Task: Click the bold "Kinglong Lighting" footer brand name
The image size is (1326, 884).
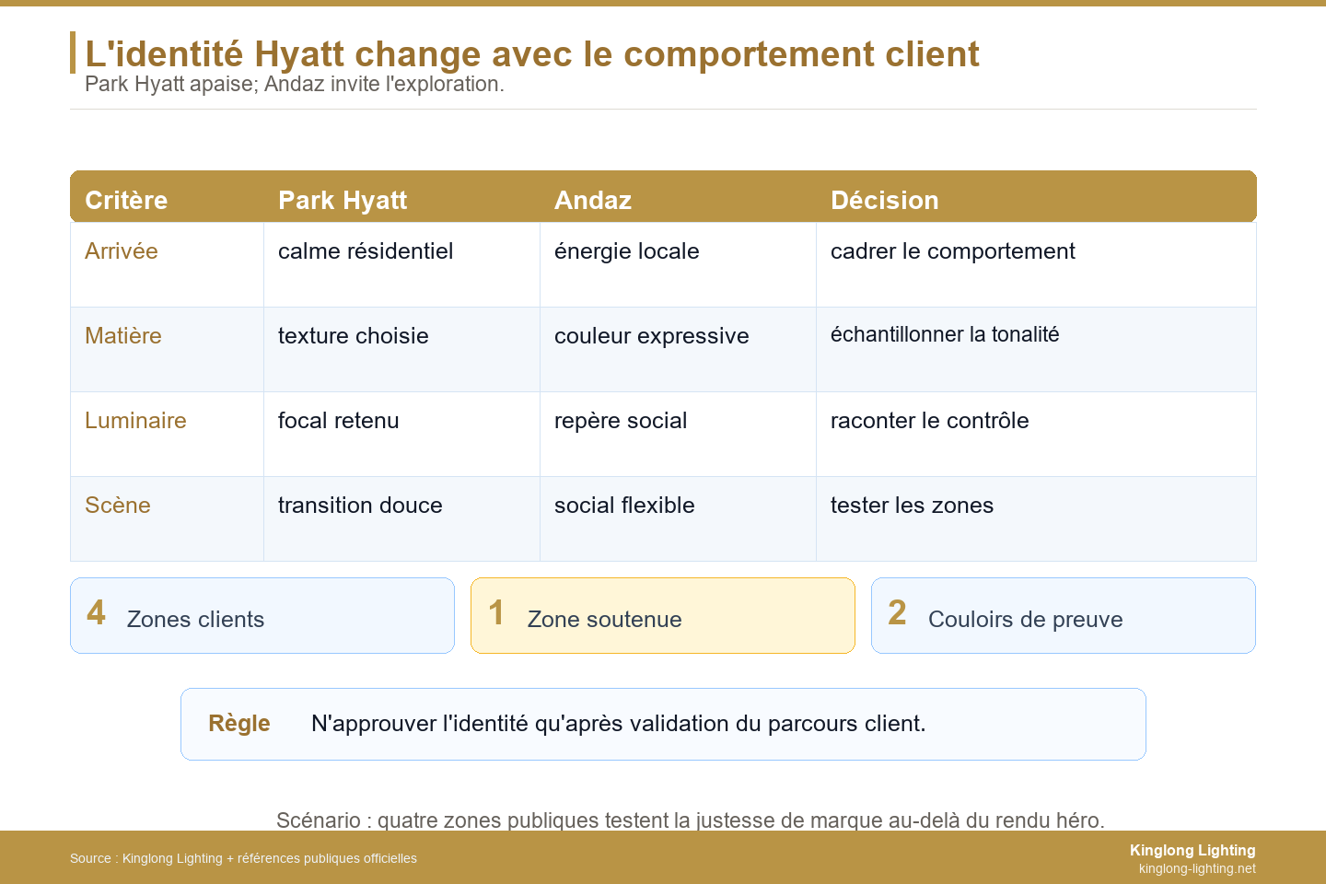Action: coord(1192,851)
